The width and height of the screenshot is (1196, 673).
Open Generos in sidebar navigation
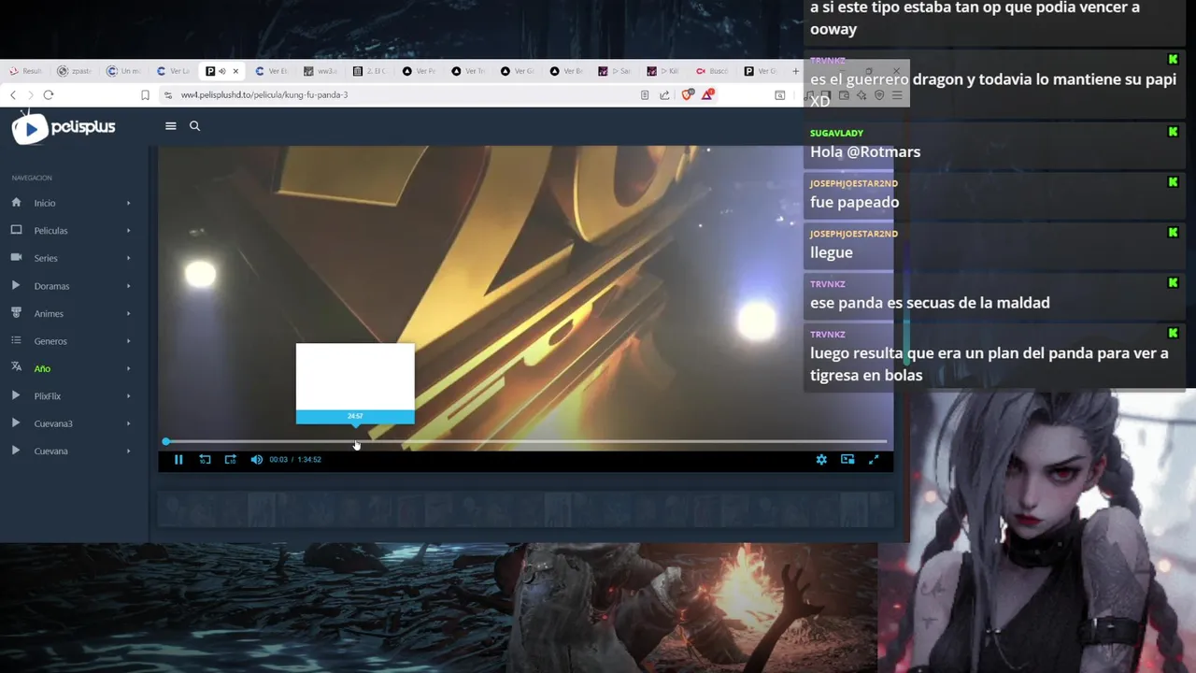pos(50,341)
